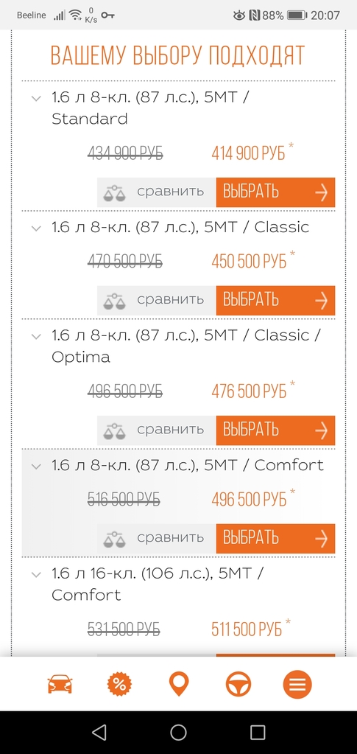Screen dimensions: 357x754
Task: Open the car models icon in bottom bar
Action: tap(60, 684)
